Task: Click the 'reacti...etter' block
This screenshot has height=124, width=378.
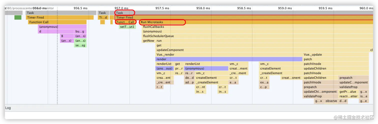Action: point(348,96)
